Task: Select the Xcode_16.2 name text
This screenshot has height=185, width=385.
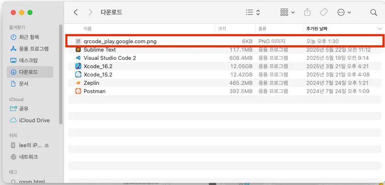Action: (x=98, y=66)
